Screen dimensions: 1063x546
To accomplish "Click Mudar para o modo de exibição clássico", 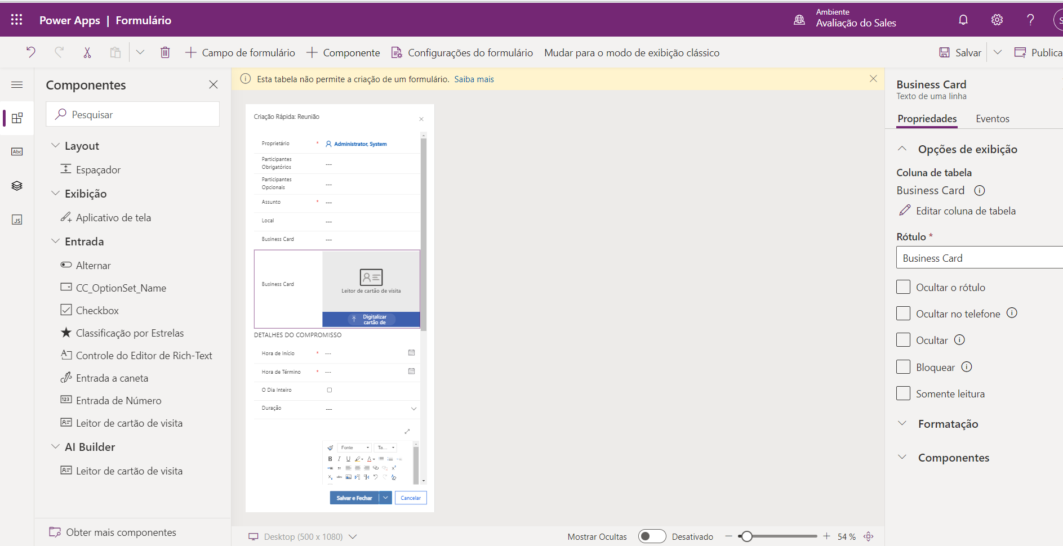I will click(x=631, y=52).
